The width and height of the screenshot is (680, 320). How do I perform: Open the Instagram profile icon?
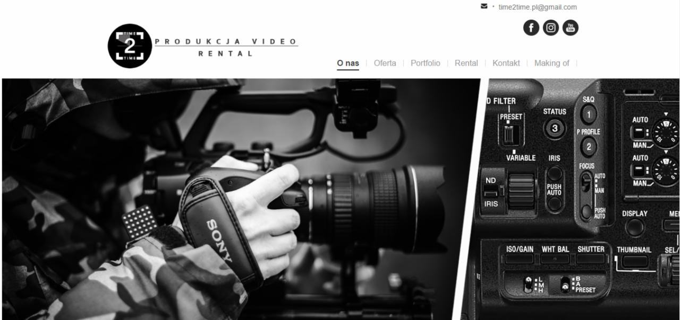click(x=550, y=27)
